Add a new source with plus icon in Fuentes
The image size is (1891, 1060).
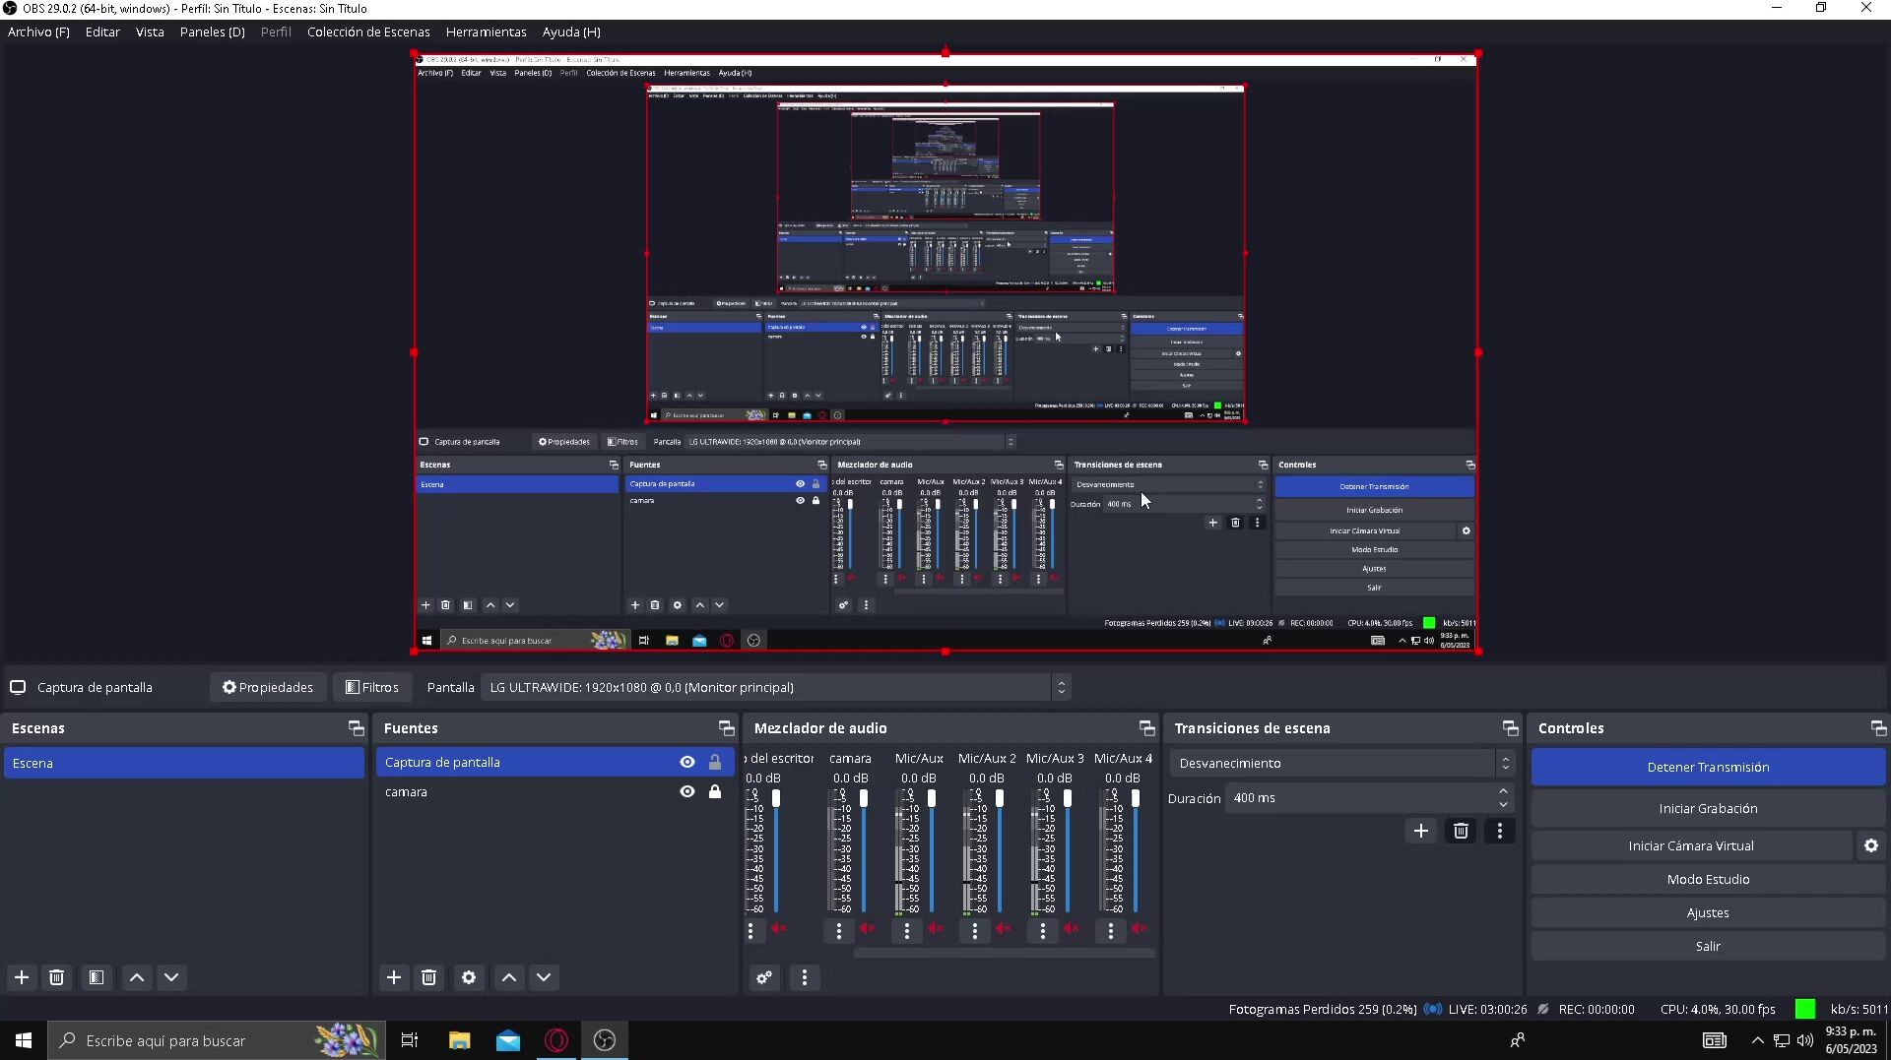(394, 977)
